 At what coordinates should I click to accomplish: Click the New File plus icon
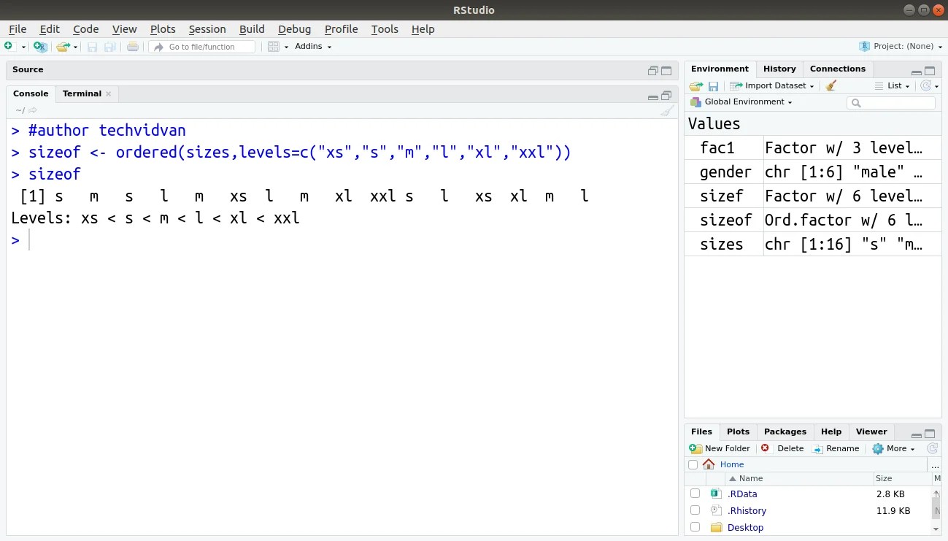click(9, 46)
